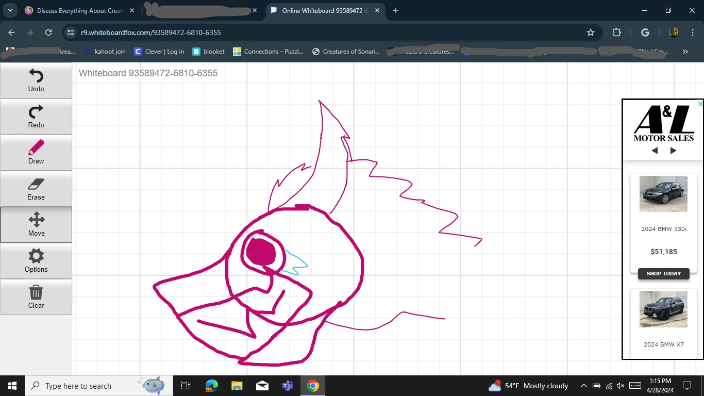Viewport: 704px width, 396px height.
Task: Select the Draw tool
Action: 36,153
